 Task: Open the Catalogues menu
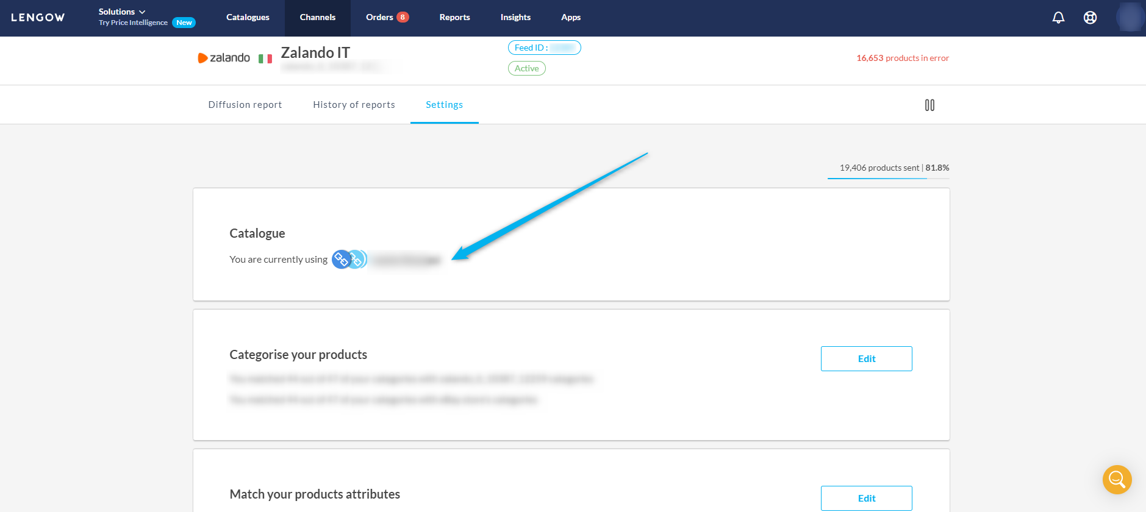tap(248, 18)
